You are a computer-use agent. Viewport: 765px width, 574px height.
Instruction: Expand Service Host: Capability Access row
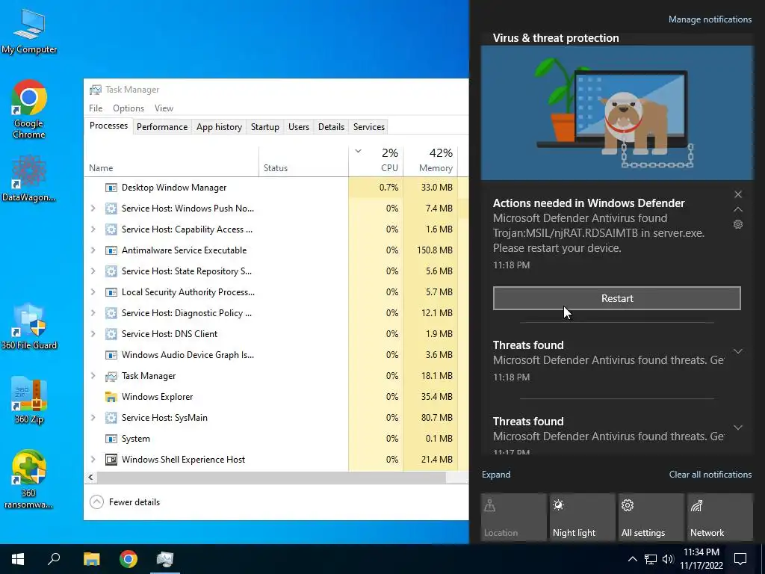pyautogui.click(x=93, y=229)
